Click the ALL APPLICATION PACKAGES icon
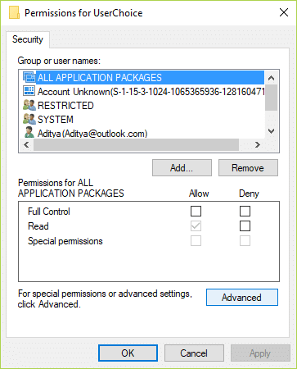 point(29,77)
